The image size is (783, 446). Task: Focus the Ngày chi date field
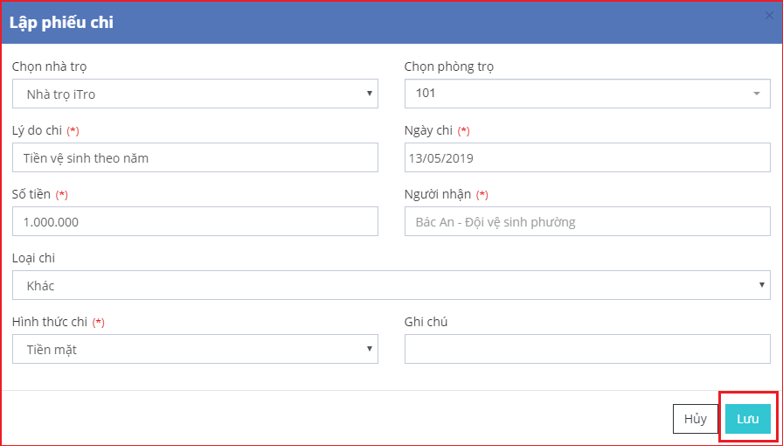[587, 157]
